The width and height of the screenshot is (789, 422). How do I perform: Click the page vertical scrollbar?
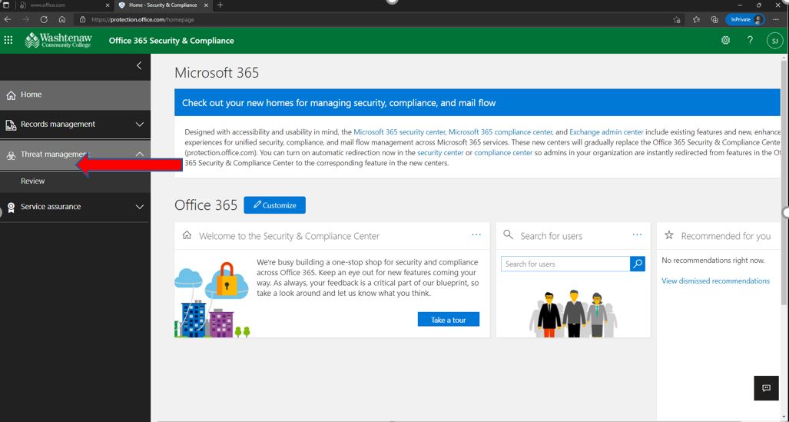point(784,181)
